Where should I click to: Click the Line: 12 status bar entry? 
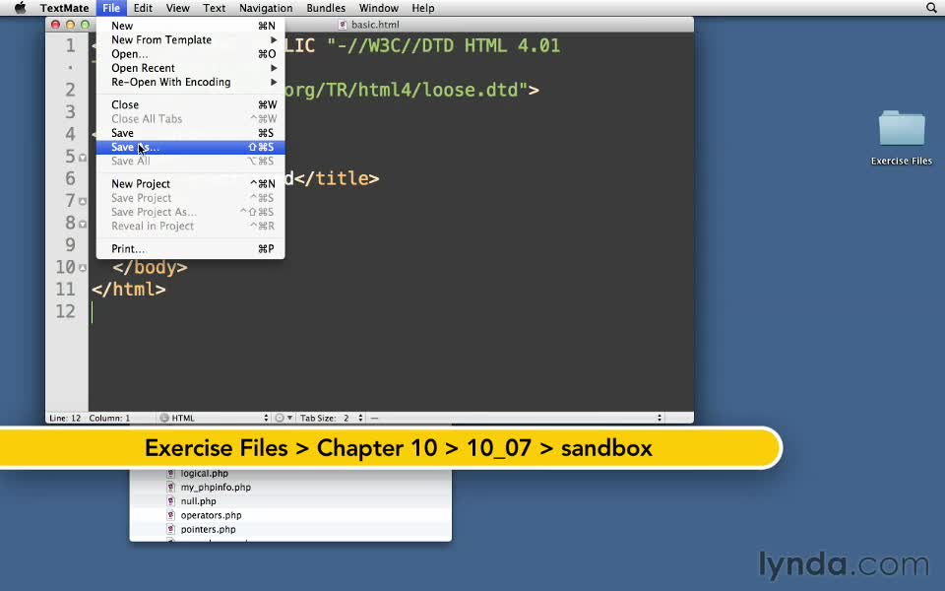(65, 418)
